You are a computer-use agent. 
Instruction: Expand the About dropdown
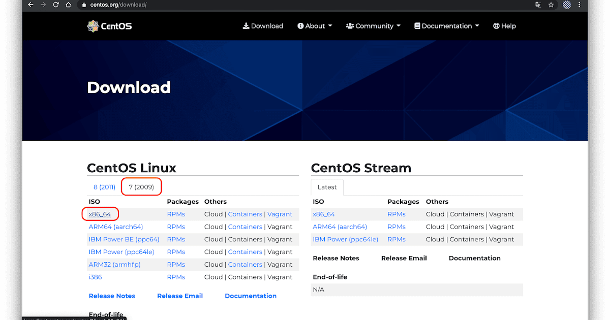(314, 26)
